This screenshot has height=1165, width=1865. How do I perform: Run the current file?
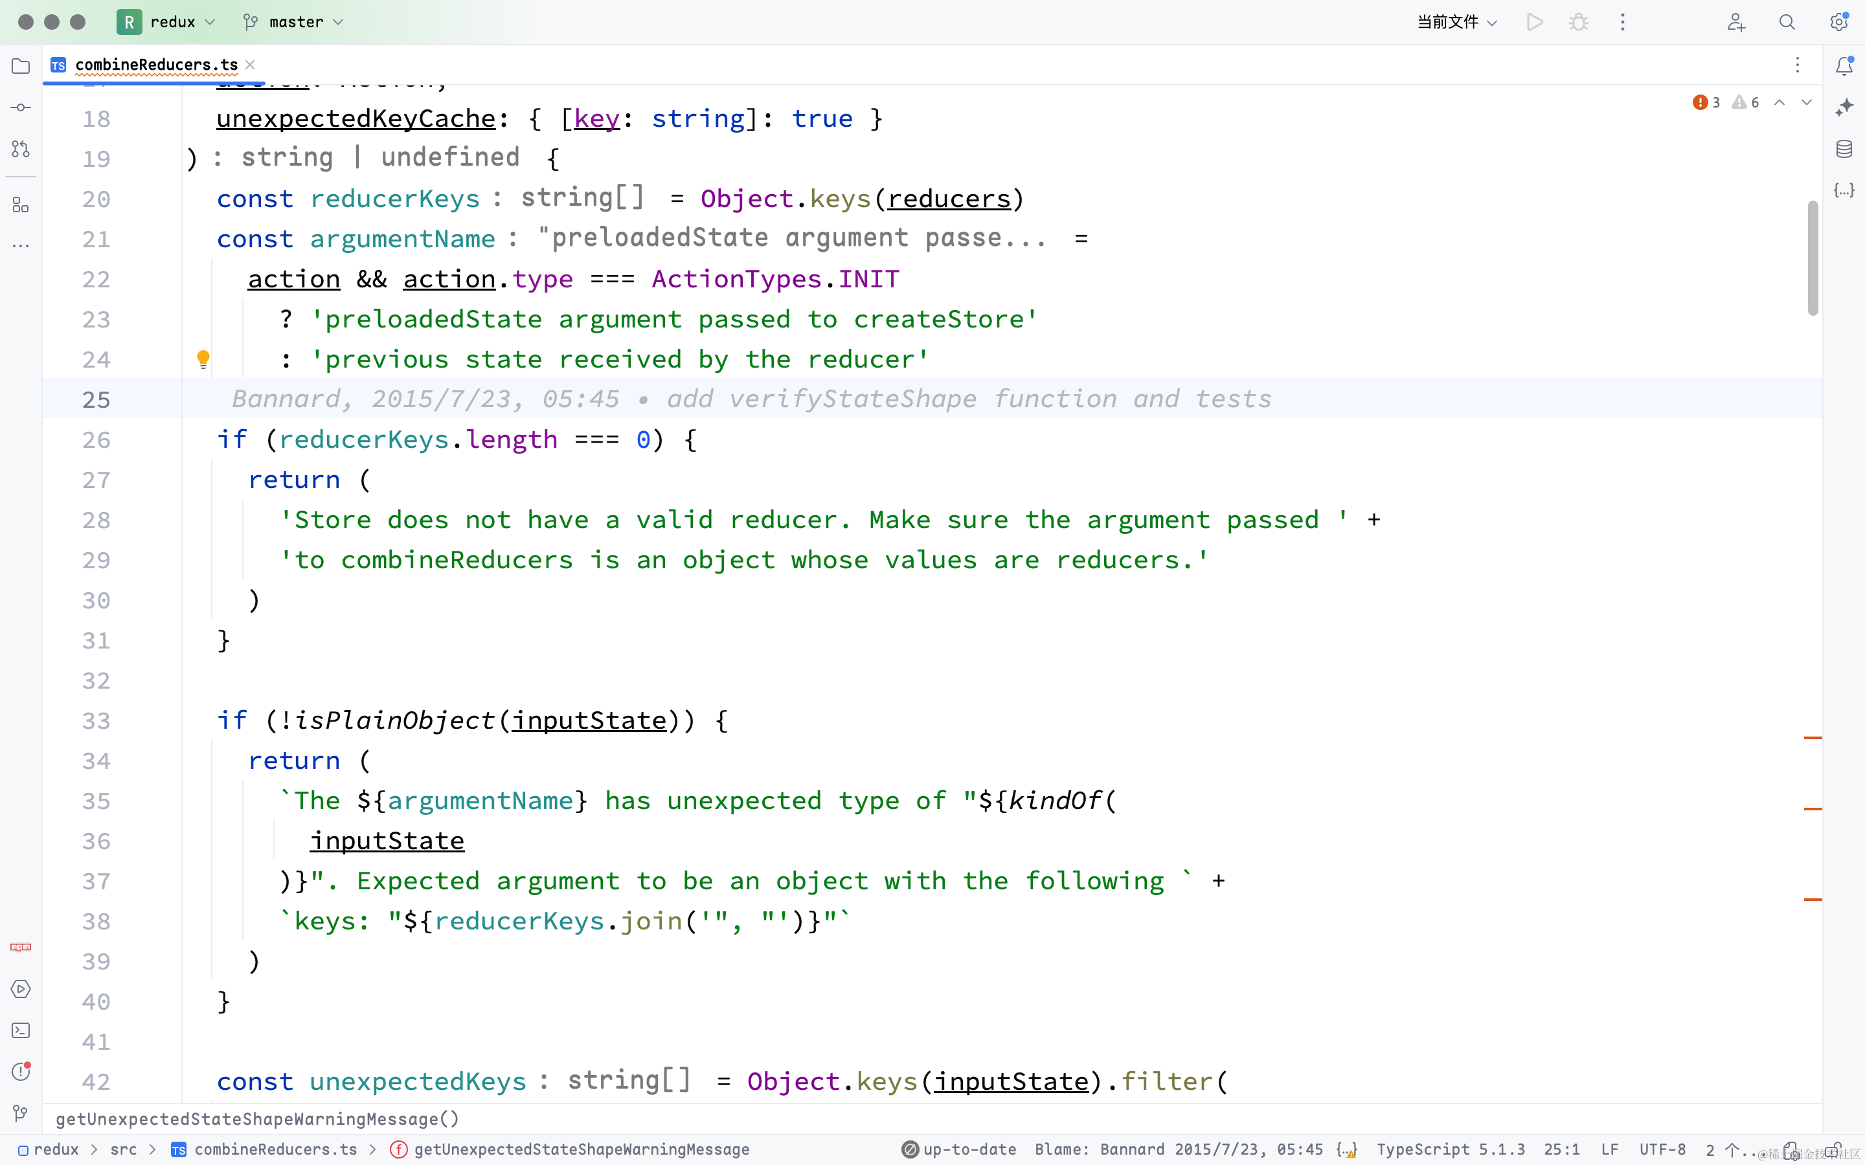click(1534, 23)
